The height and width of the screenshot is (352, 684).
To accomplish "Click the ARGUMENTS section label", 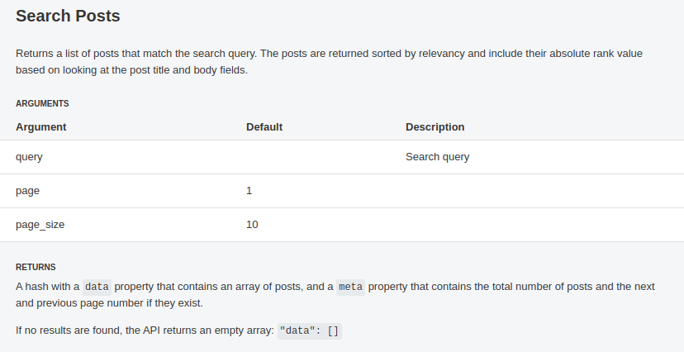I will (42, 103).
